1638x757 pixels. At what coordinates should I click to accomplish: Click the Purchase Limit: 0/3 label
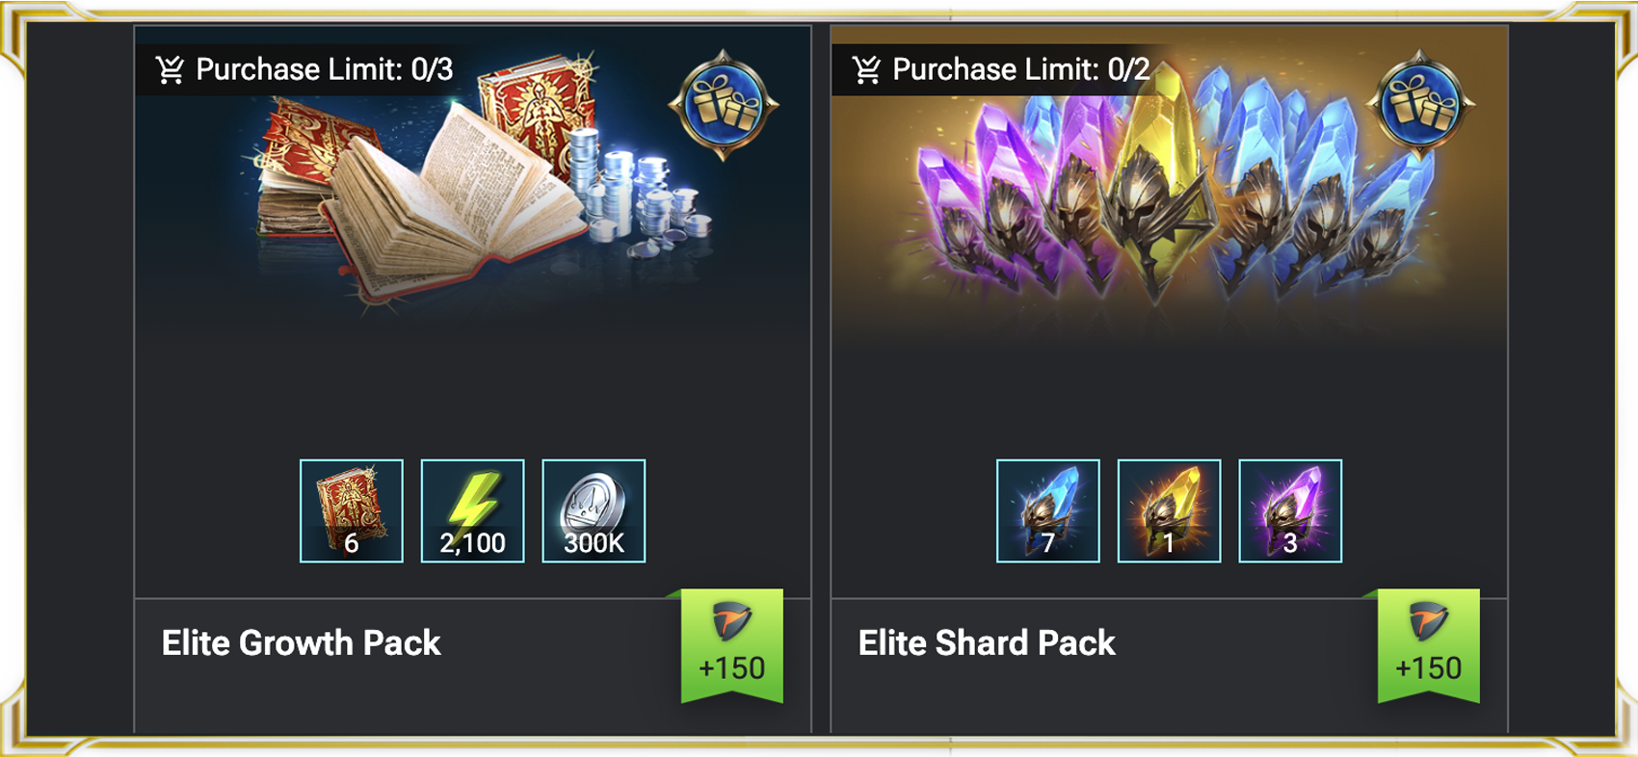[324, 69]
